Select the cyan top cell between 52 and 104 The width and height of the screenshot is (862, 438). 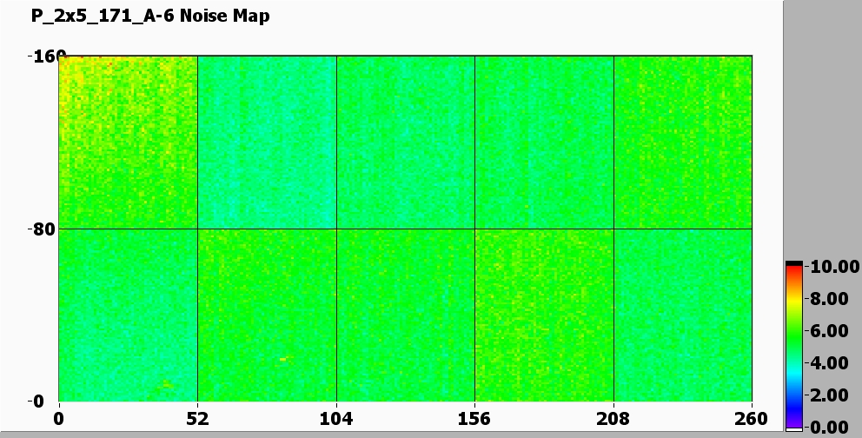pyautogui.click(x=267, y=142)
